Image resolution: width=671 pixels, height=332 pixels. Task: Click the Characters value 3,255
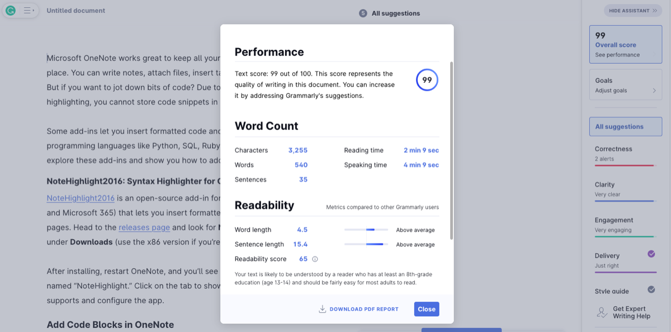[298, 150]
